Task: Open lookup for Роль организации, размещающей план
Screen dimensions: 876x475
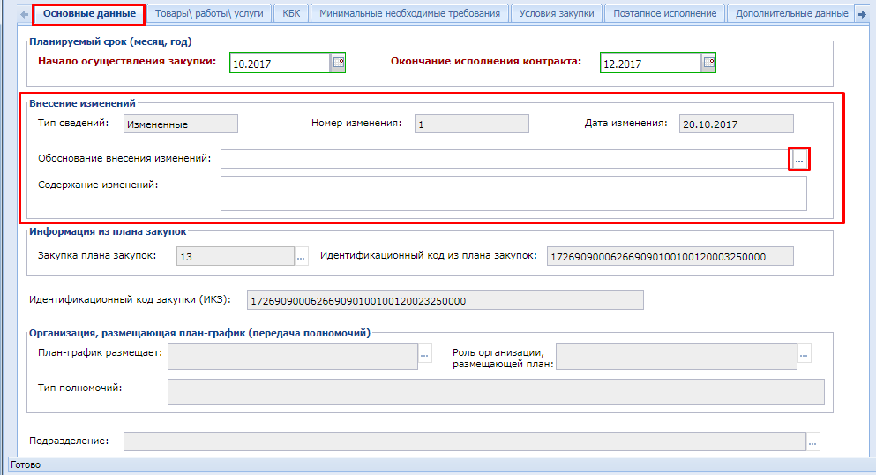Action: click(x=804, y=355)
